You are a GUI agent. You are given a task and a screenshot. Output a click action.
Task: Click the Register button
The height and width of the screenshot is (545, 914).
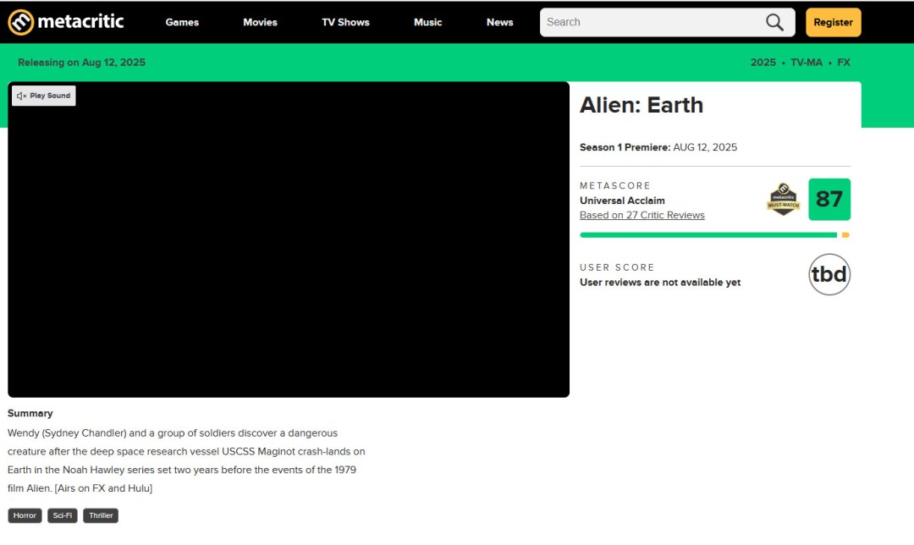833,22
